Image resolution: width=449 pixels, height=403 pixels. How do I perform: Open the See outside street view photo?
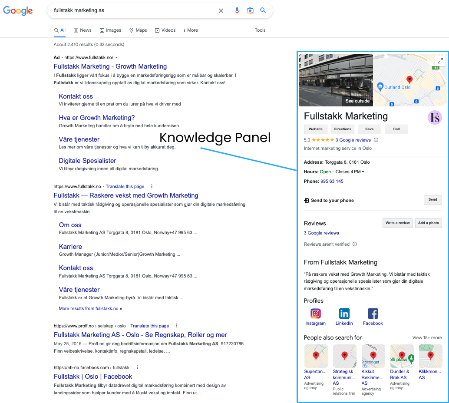tap(336, 80)
